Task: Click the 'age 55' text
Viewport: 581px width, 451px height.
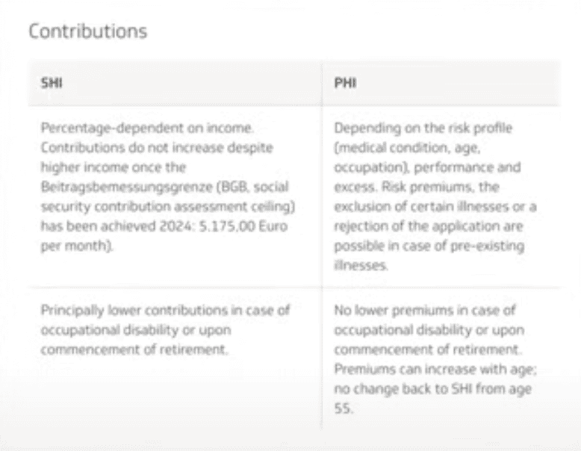Action: (433, 399)
